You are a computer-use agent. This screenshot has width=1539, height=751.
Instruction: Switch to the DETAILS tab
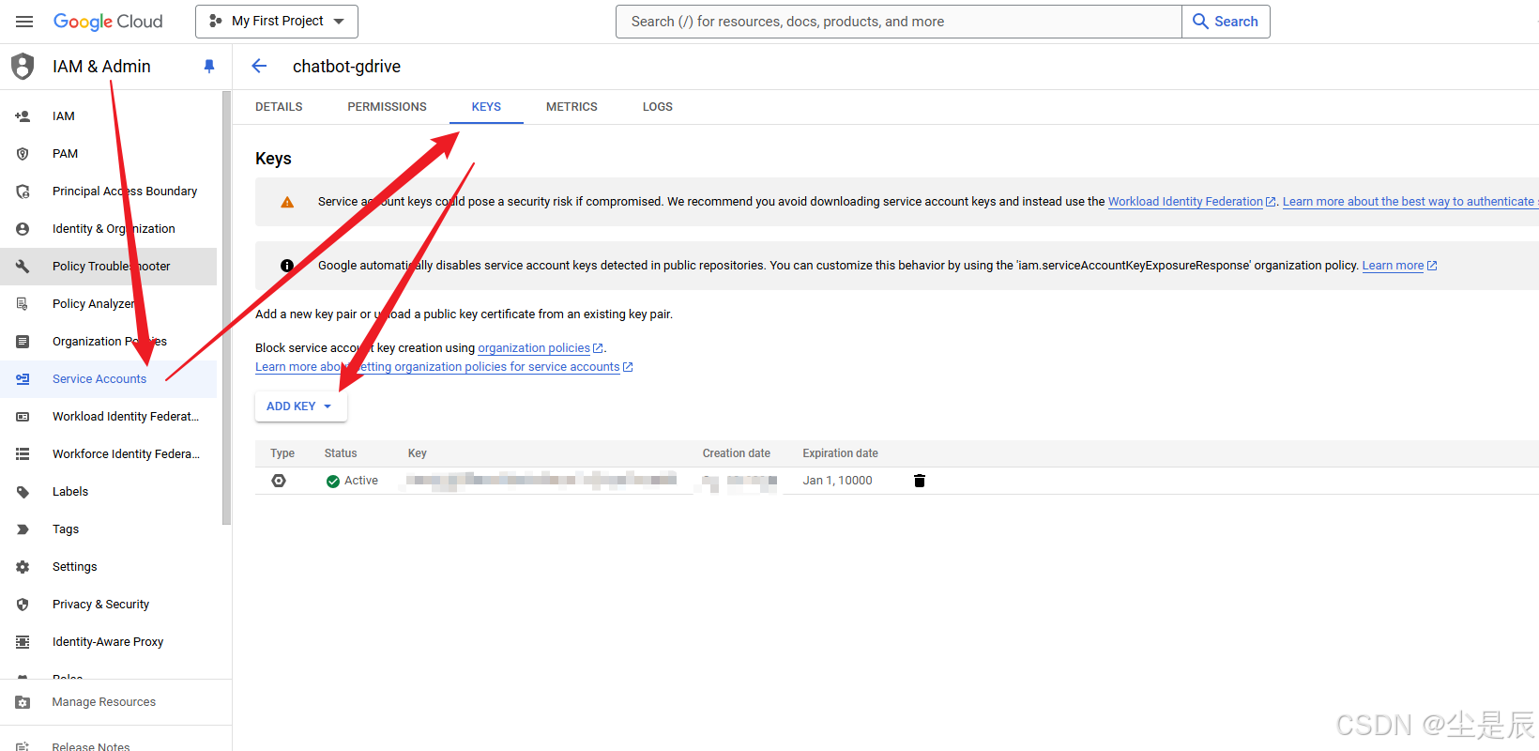point(279,107)
